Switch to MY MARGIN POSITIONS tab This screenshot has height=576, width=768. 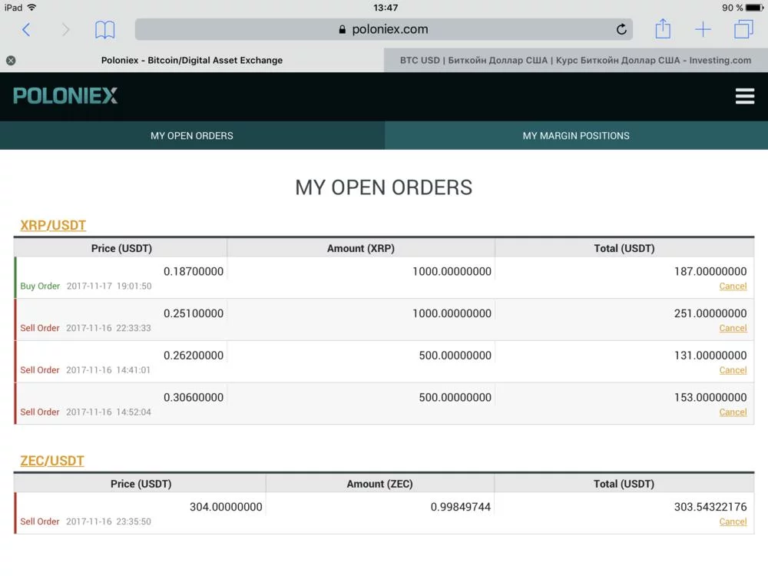576,136
